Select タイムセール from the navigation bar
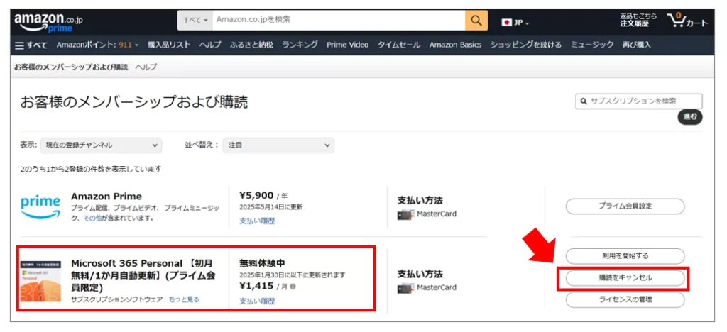The width and height of the screenshot is (727, 332). pyautogui.click(x=399, y=45)
